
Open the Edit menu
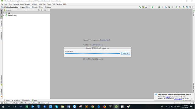point(6,4)
